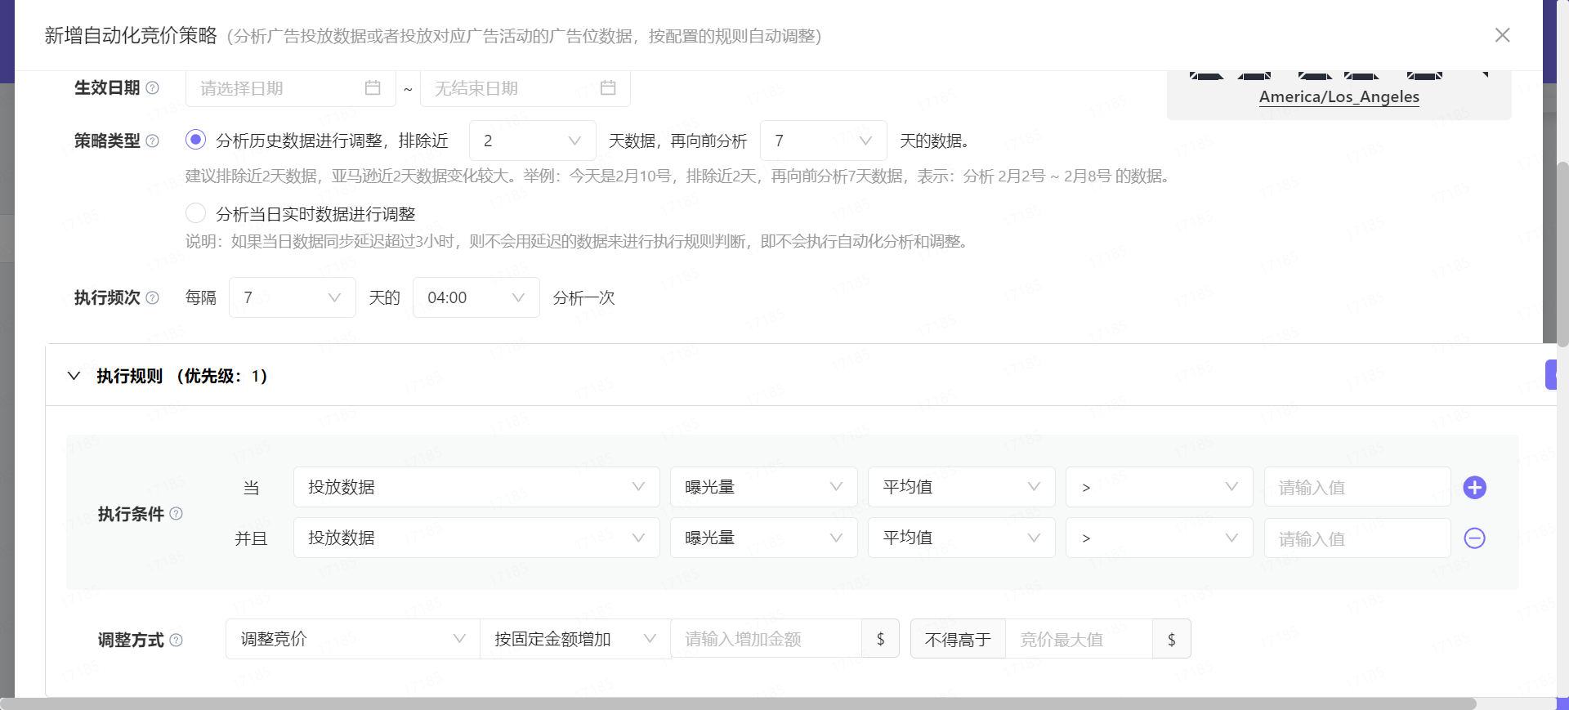Open the 调整竞价 adjustment type dropdown
Screen dimensions: 1569x710
click(x=352, y=639)
